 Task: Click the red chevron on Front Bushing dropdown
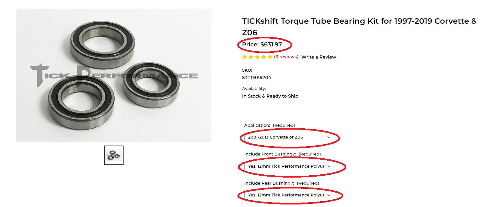click(x=328, y=166)
